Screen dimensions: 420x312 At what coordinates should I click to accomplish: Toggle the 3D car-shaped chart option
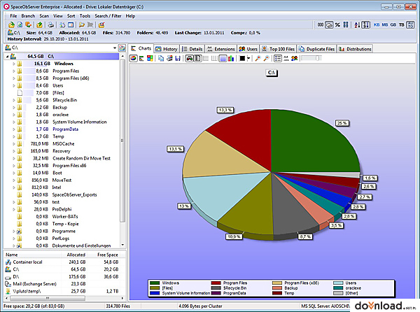point(190,58)
